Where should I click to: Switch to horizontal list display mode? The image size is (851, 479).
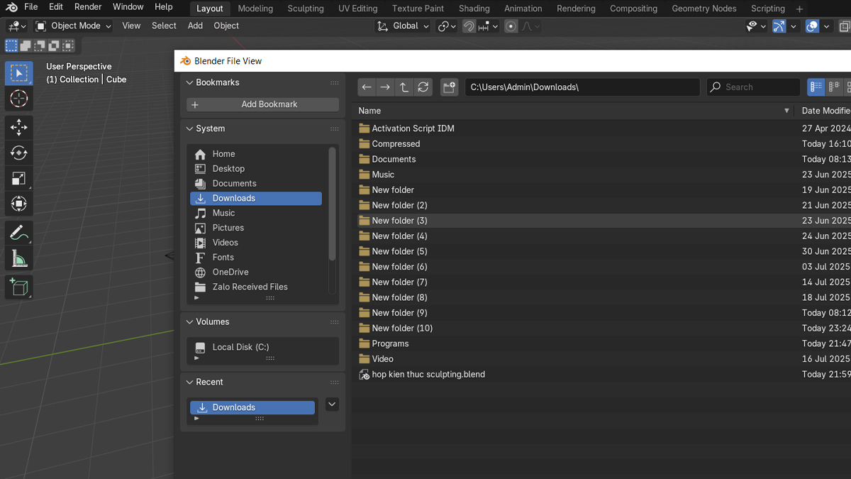click(x=834, y=87)
